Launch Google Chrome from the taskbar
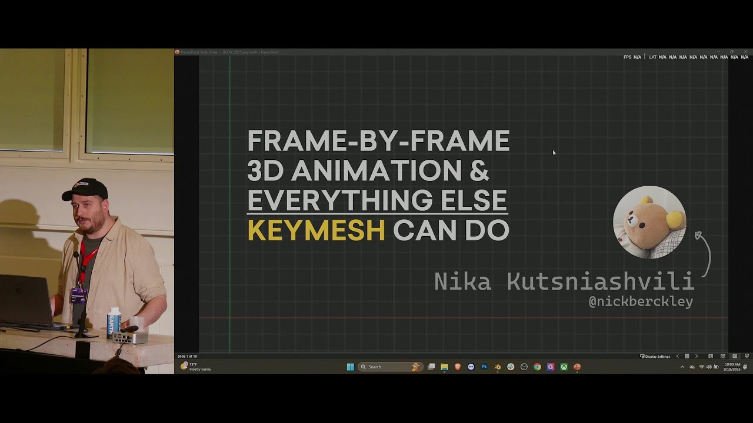 coord(537,367)
